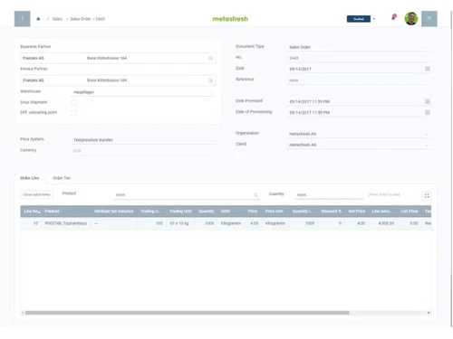This screenshot has width=453, height=339.
Task: Click the Date Promised field value
Action: click(310, 102)
